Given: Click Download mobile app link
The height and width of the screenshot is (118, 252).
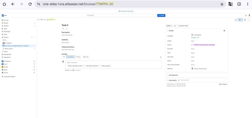Looking at the screenshot, I should click(126, 11).
